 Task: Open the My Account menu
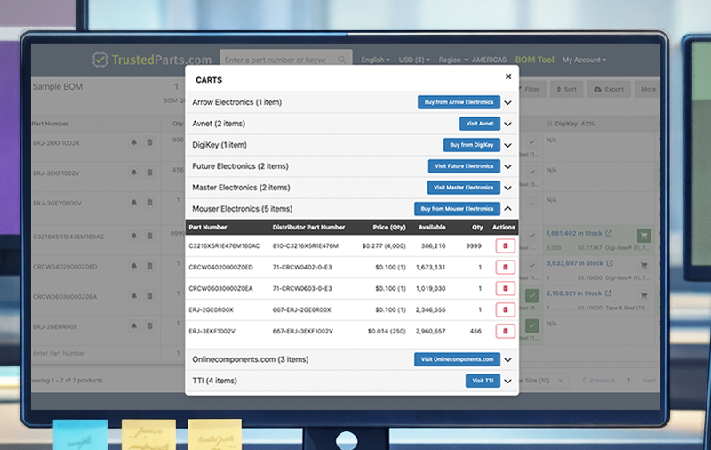pyautogui.click(x=585, y=60)
